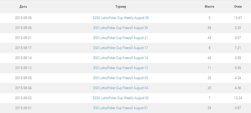Click the 2015-08-17 date cell

click(23, 48)
